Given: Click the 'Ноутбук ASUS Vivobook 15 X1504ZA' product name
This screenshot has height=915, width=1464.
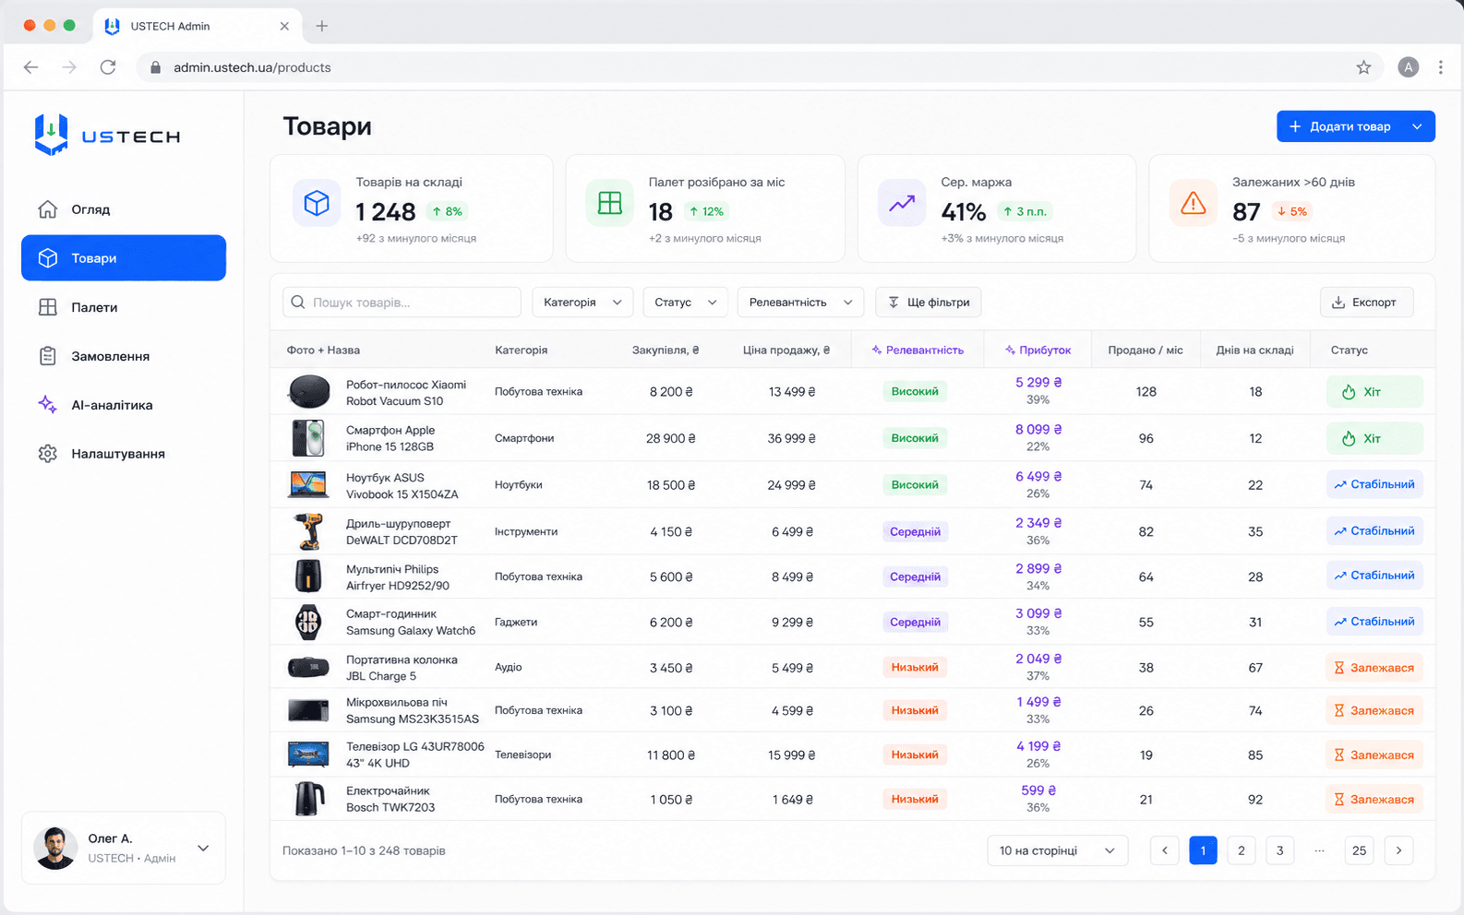Looking at the screenshot, I should 402,486.
